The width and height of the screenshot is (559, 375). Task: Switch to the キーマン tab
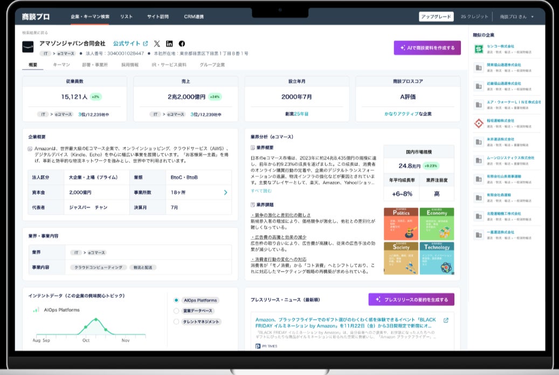tap(61, 65)
